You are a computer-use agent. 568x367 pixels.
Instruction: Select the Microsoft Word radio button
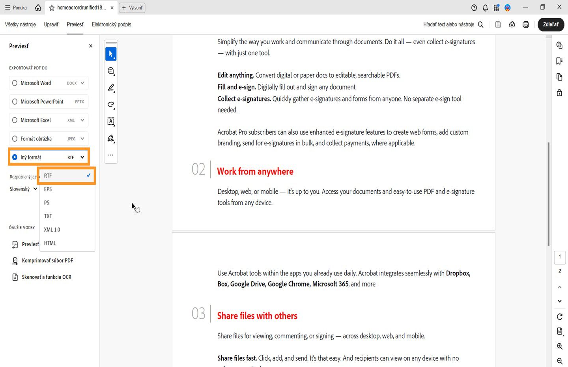point(15,83)
